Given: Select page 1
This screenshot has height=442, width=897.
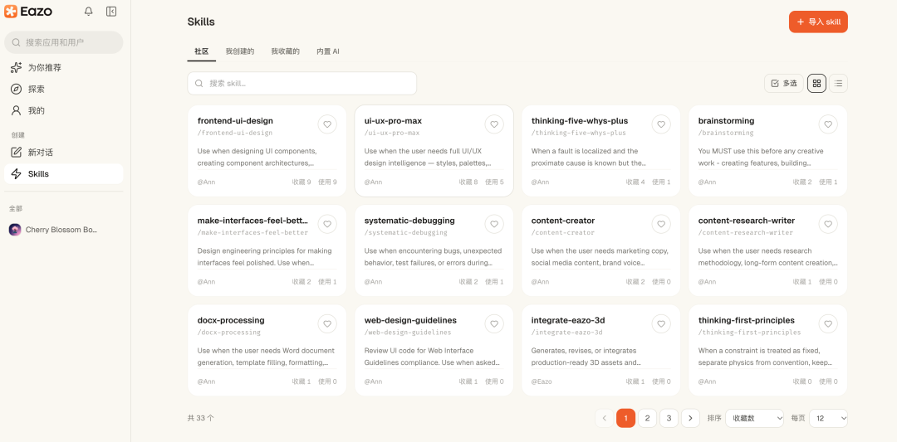Looking at the screenshot, I should [x=626, y=418].
